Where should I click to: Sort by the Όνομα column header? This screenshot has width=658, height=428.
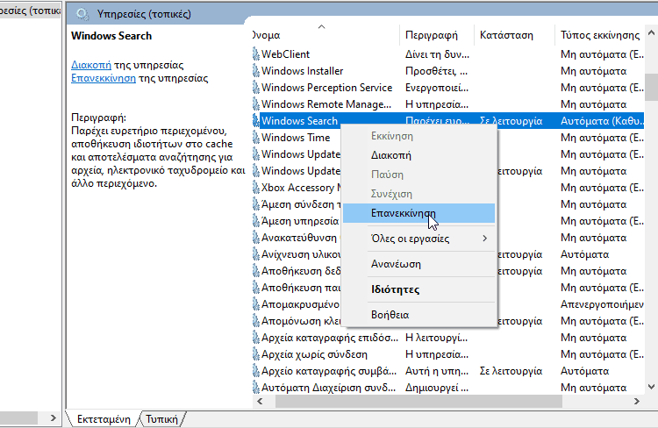tap(325, 35)
